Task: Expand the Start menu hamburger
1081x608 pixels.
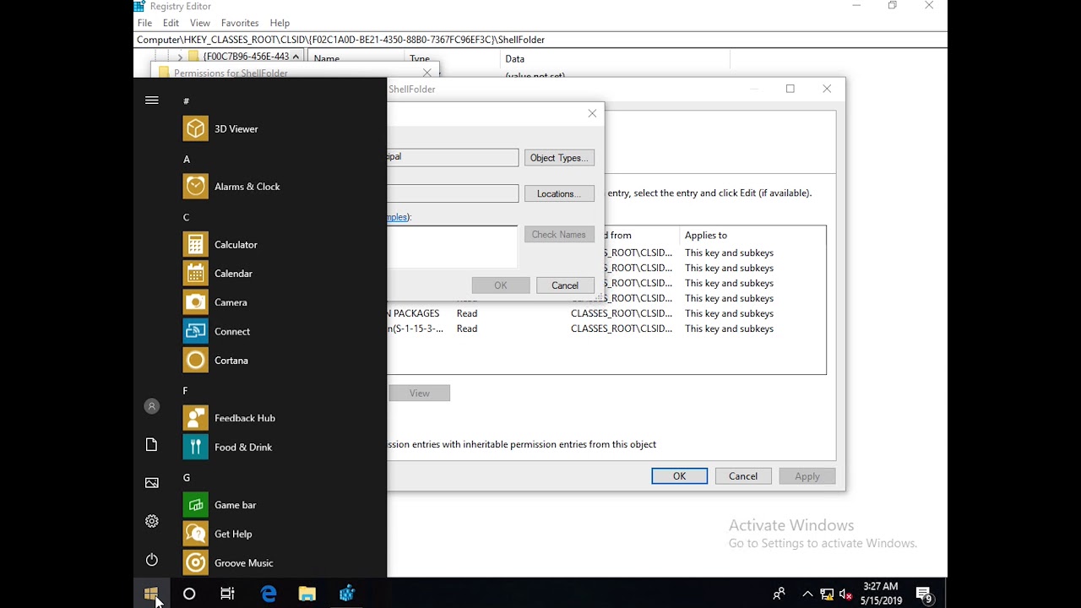Action: click(152, 100)
